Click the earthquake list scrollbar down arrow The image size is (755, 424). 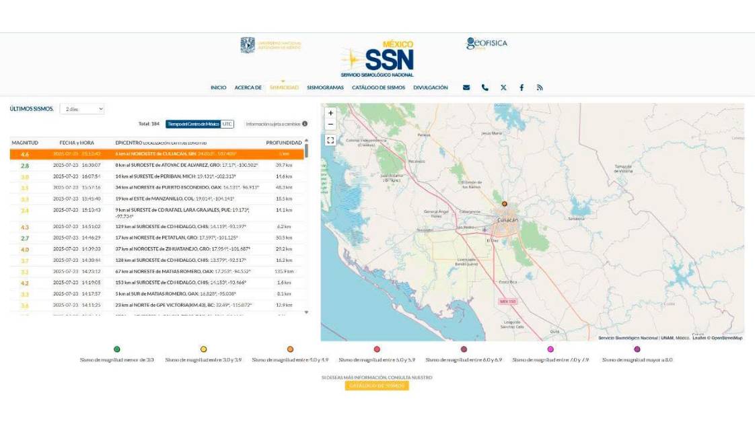pyautogui.click(x=307, y=312)
